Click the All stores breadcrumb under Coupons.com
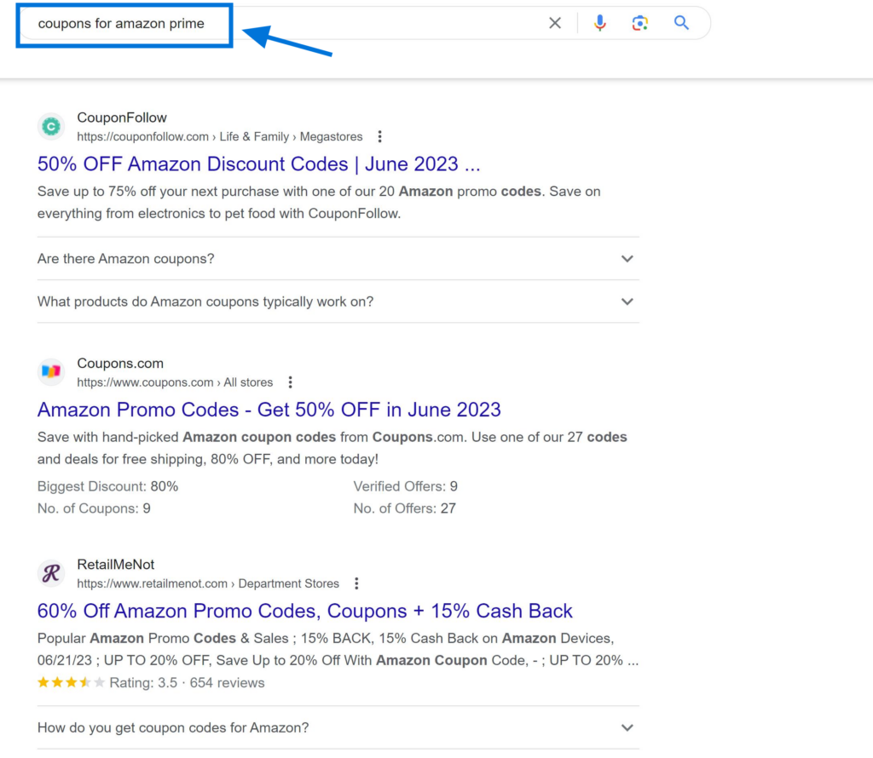Screen dimensions: 873x758 pyautogui.click(x=248, y=382)
